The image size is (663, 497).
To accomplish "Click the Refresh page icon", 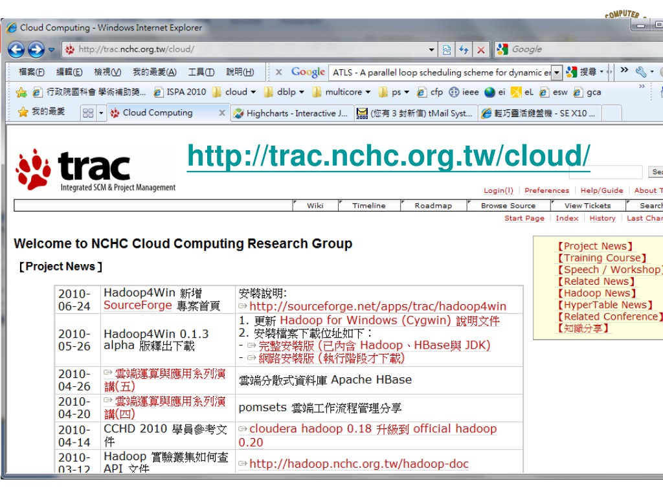I will click(464, 49).
